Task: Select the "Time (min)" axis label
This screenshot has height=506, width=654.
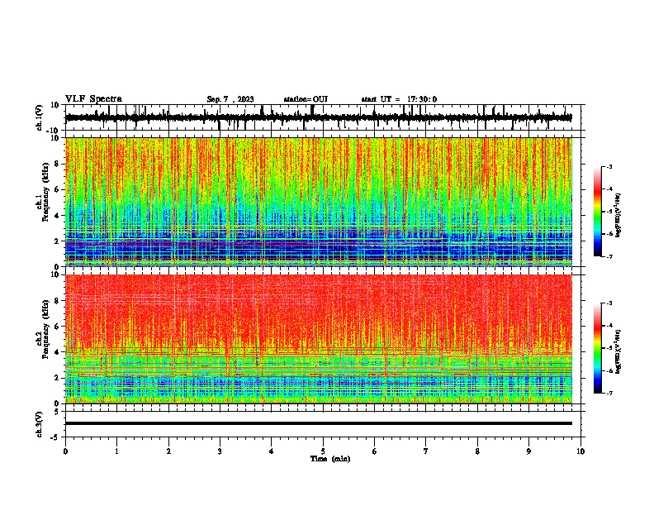Action: (x=330, y=459)
